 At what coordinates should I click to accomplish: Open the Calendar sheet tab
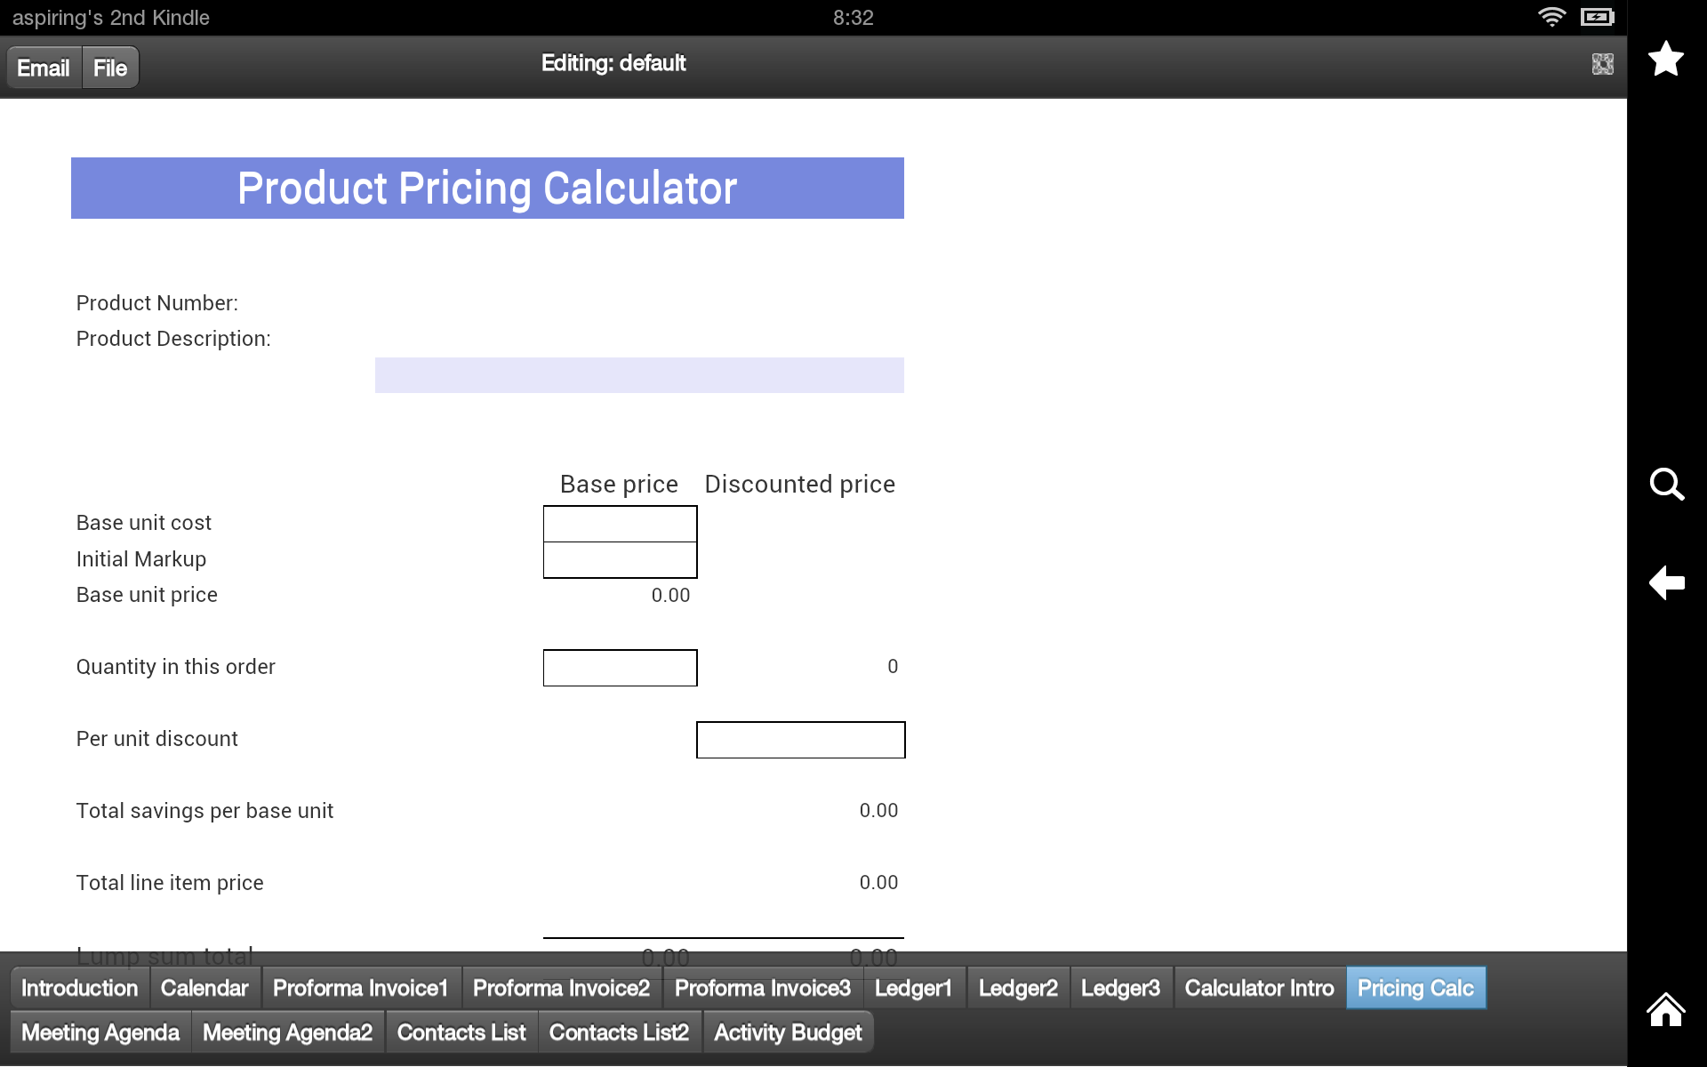tap(204, 988)
